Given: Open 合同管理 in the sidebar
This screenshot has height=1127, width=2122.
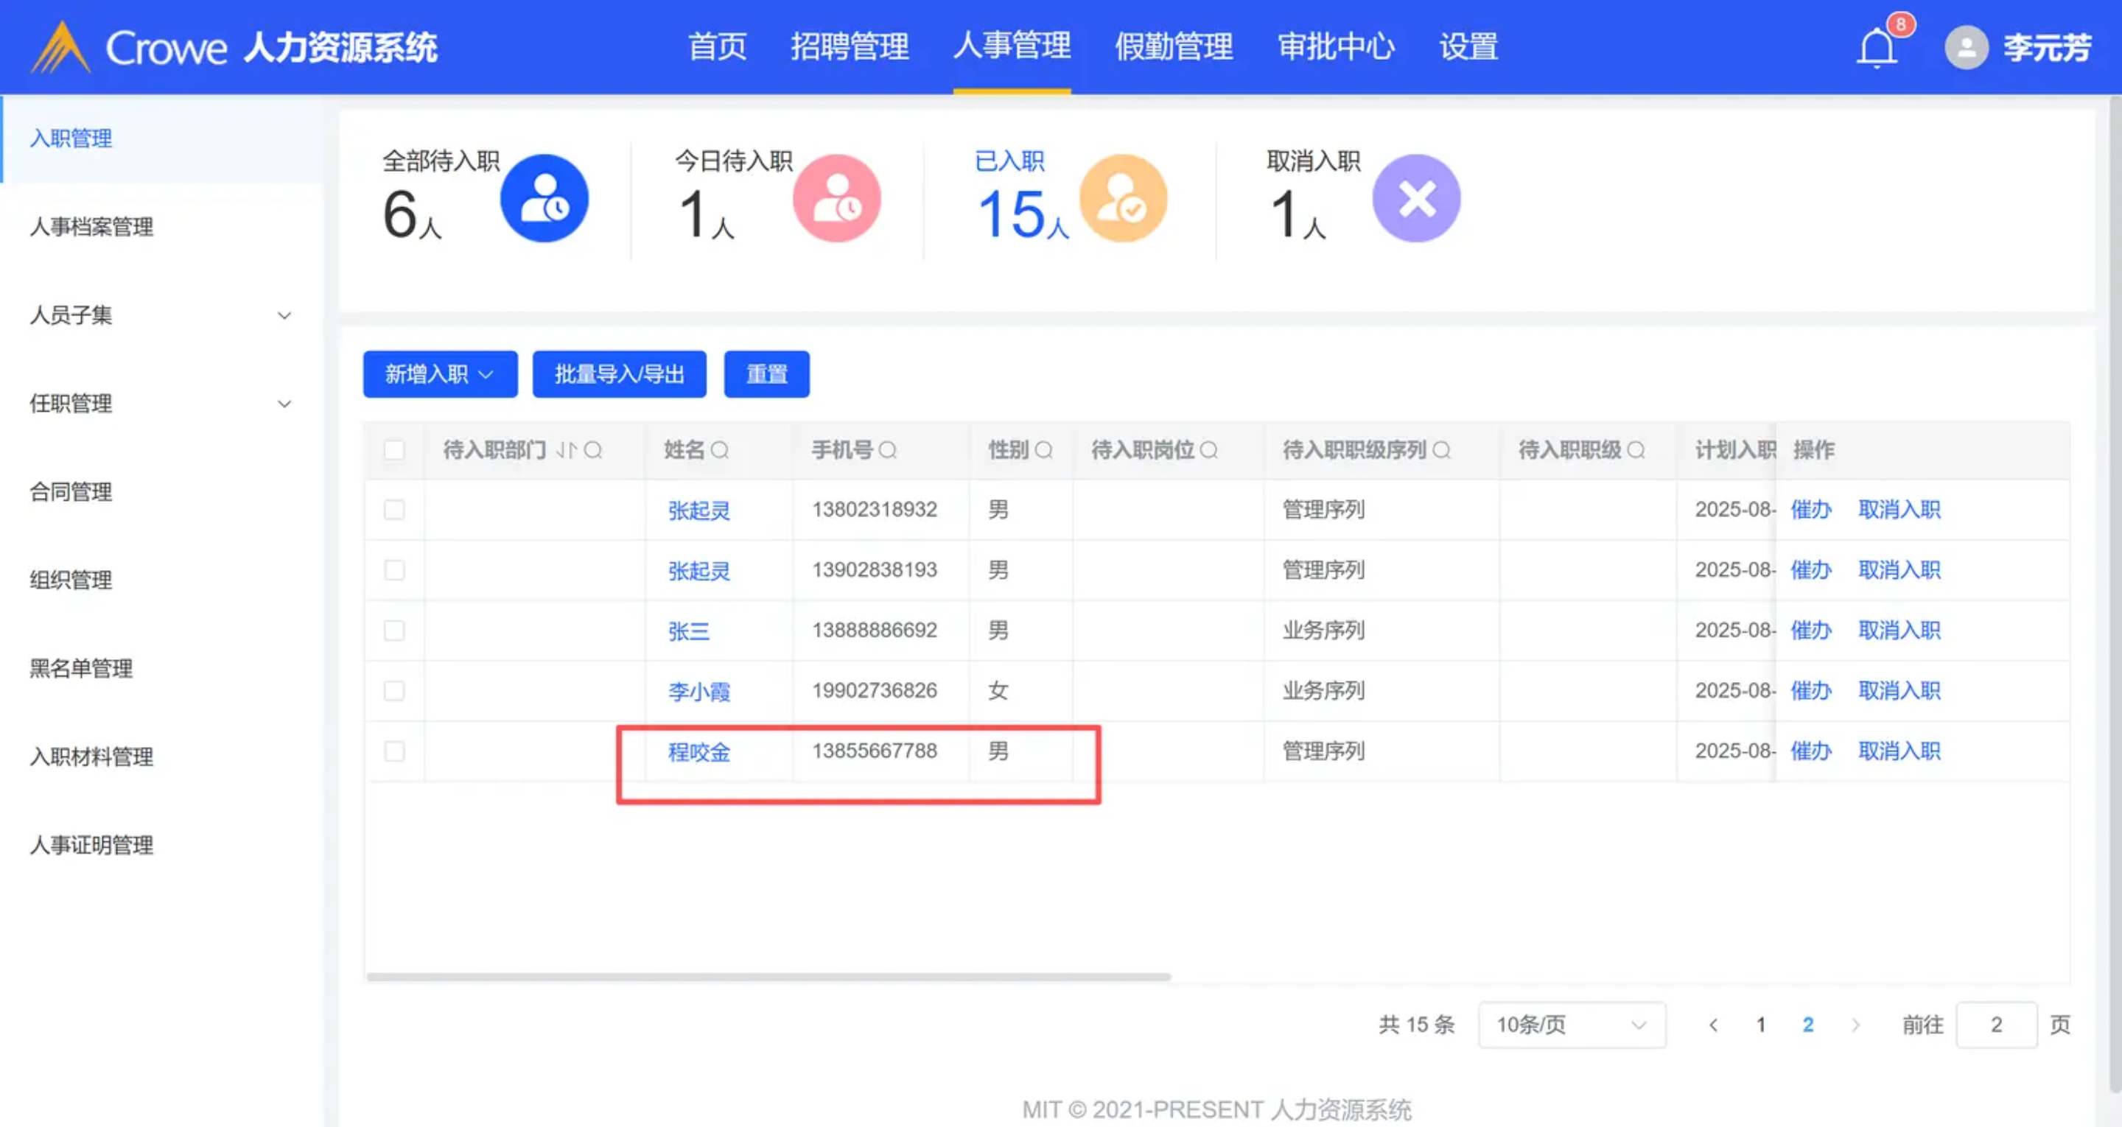Looking at the screenshot, I should click(x=71, y=493).
